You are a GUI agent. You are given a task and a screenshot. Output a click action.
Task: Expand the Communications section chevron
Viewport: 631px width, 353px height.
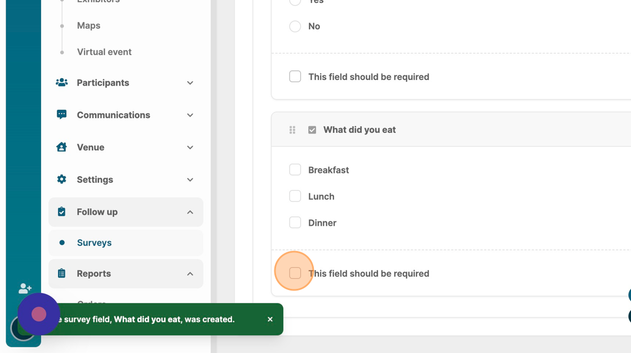[x=190, y=115]
